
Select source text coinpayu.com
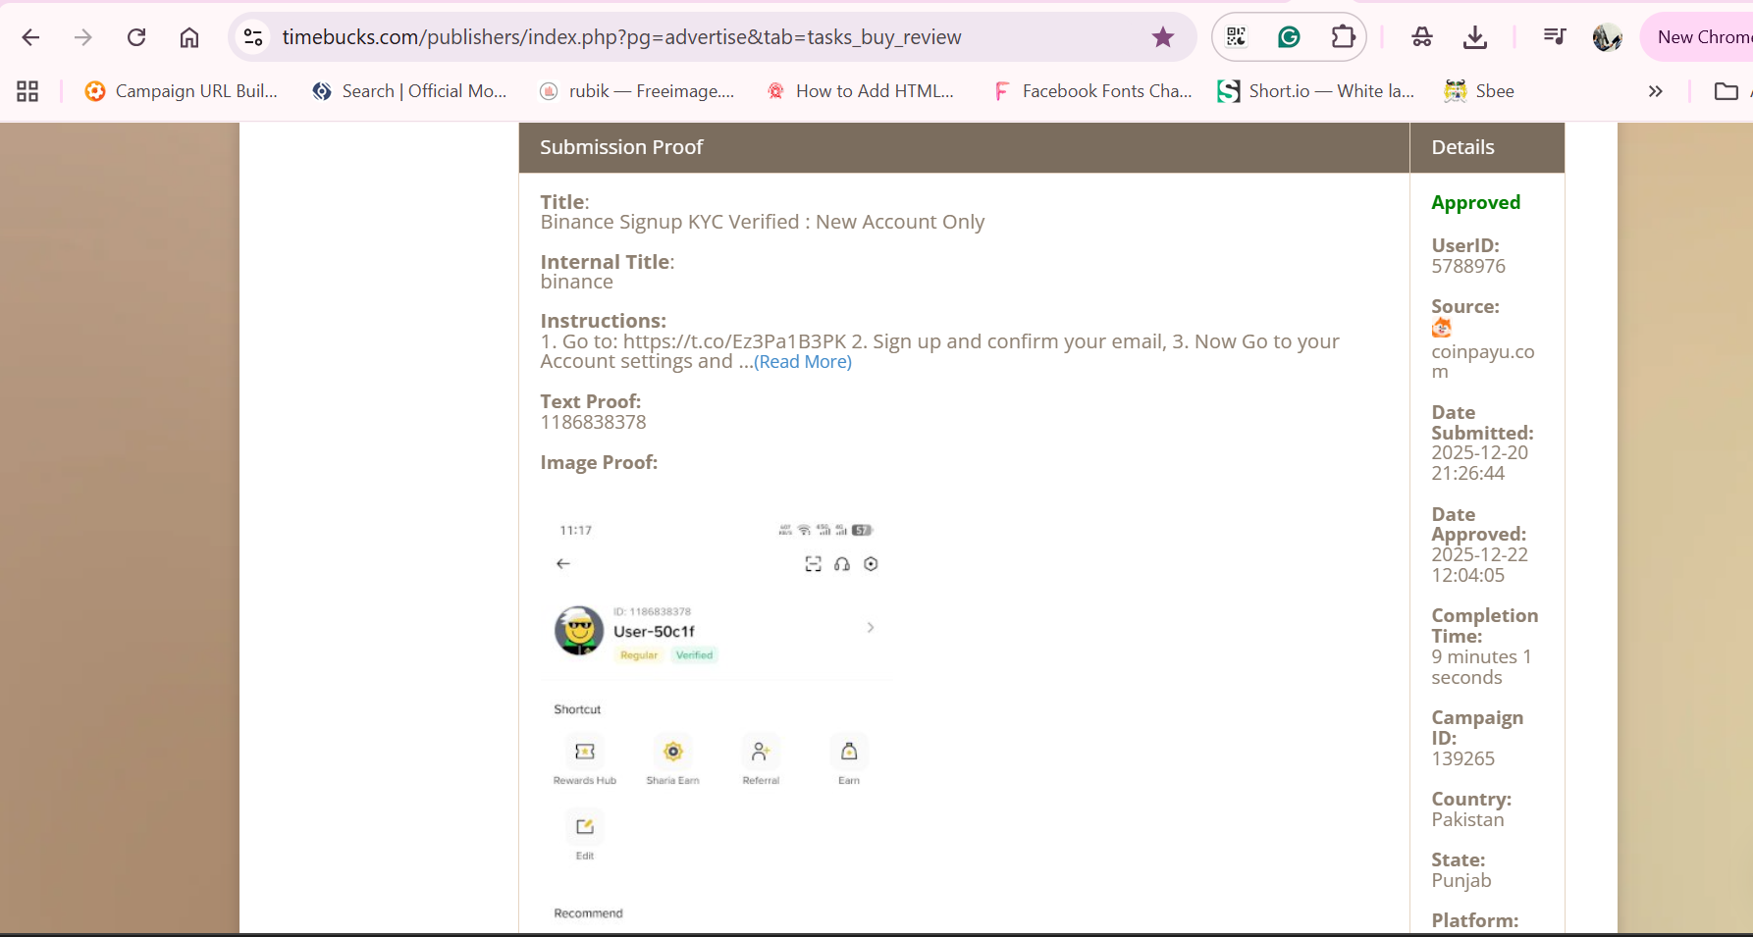[x=1482, y=361]
